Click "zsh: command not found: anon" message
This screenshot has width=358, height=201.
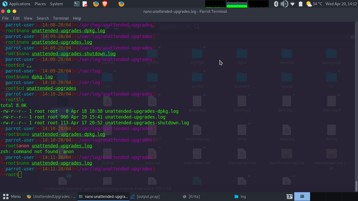click(x=37, y=152)
